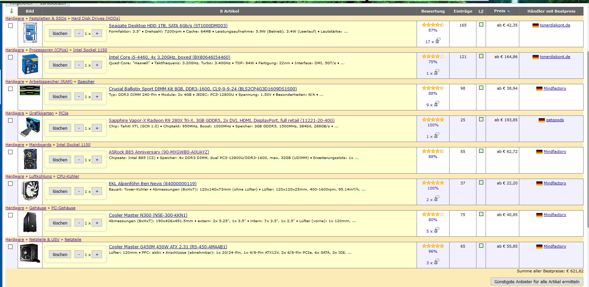Tick the select checkbox for ASRock B85
Image resolution: width=589 pixels, height=287 pixels.
[11, 152]
